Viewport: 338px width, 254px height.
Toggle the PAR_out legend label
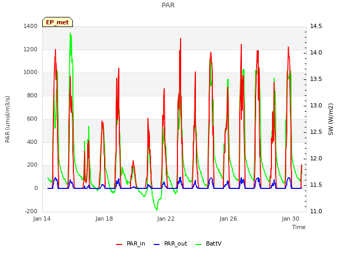point(175,243)
